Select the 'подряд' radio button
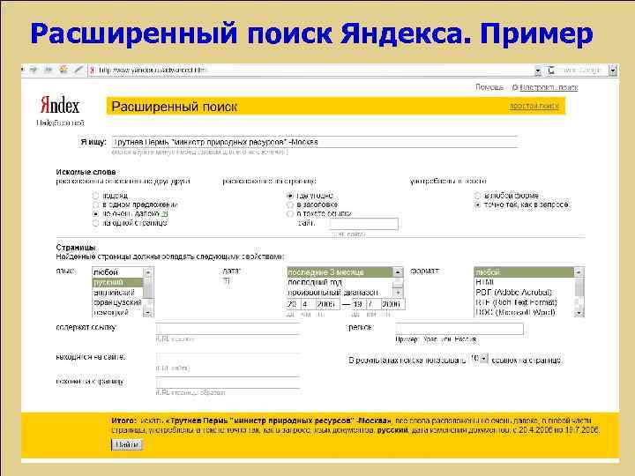 click(x=95, y=196)
